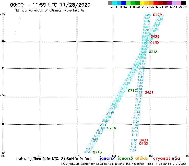Image resolution: width=189 pixels, height=166 pixels.
Task: Click the '-180' longitude axis label
Action: click(2, 156)
